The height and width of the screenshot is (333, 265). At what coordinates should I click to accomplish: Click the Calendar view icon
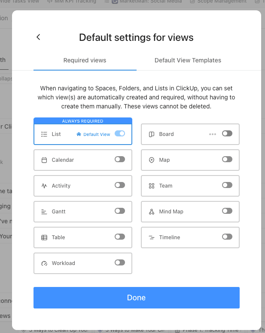coord(44,160)
